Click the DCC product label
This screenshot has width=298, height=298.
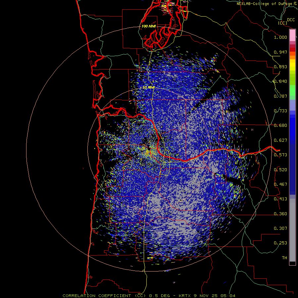coord(291,20)
